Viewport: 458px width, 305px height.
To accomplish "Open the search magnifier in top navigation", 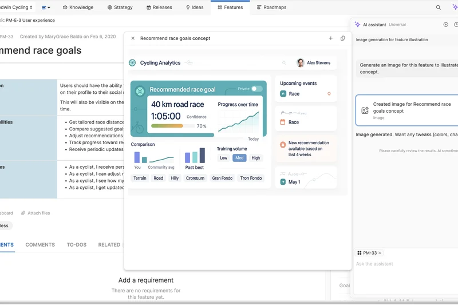I will pyautogui.click(x=439, y=7).
